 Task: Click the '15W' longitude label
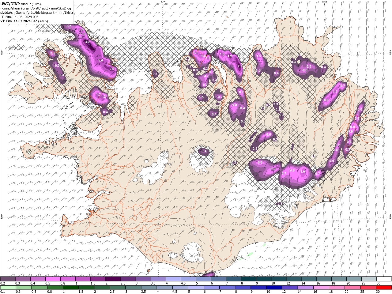click(x=324, y=2)
